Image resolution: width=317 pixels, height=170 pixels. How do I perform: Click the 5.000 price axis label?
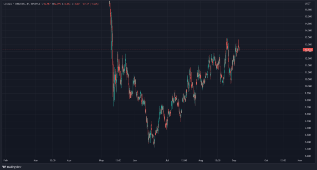tap(308, 156)
